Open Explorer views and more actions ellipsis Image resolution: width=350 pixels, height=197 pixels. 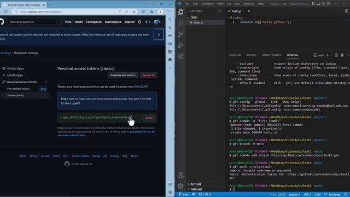[x=219, y=11]
